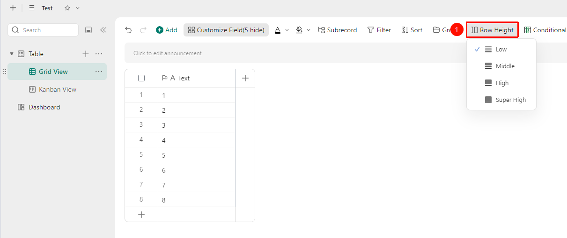Click the plus icon next to Table
This screenshot has width=567, height=238.
coord(86,54)
